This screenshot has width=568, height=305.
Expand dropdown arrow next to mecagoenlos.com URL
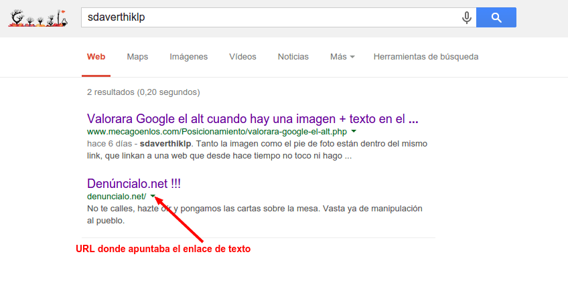[354, 131]
